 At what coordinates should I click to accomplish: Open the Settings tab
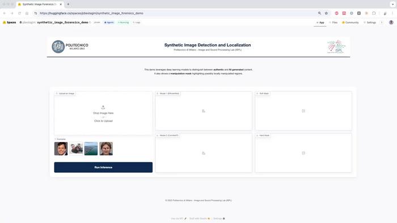tap(370, 23)
